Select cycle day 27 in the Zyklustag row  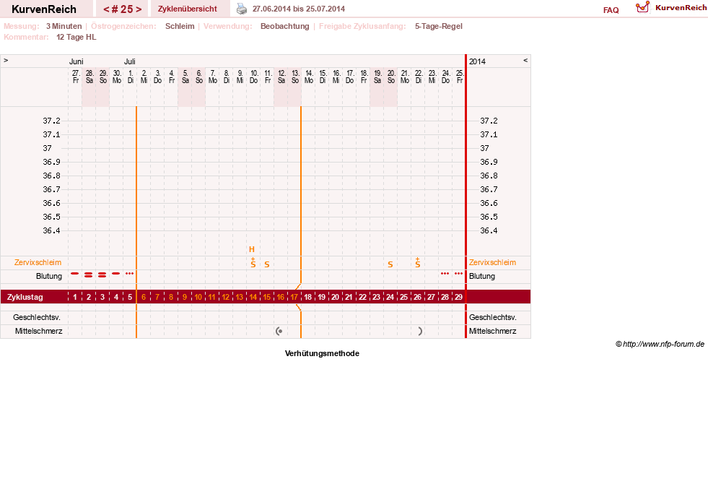pos(431,297)
